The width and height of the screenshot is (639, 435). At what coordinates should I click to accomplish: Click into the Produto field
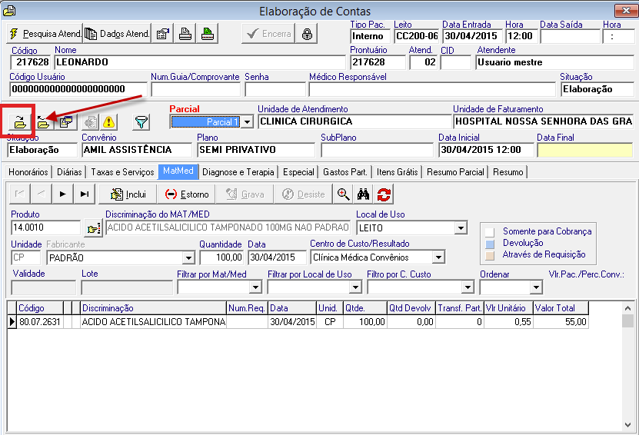45,227
